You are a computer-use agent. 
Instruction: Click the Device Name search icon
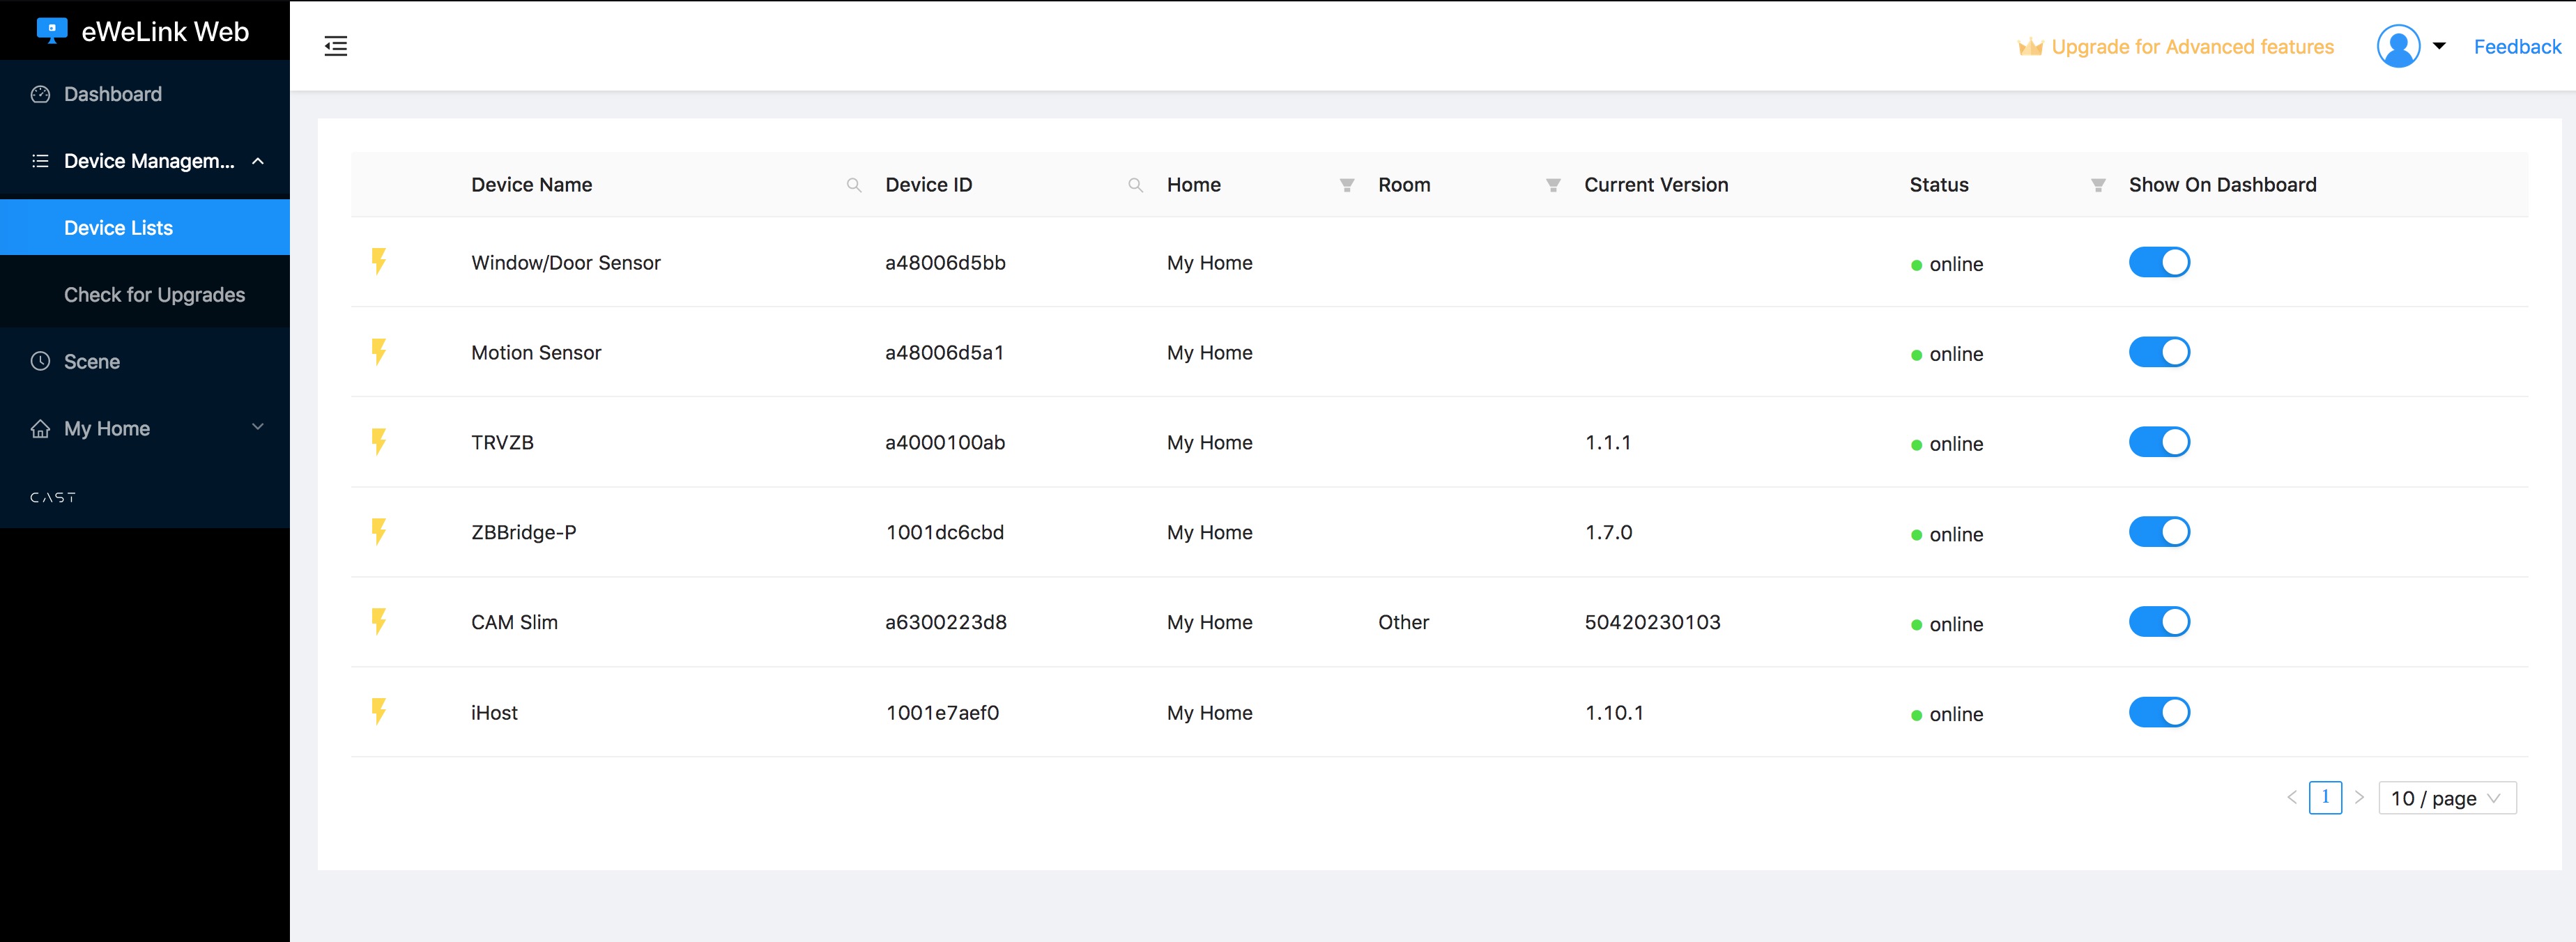pos(853,185)
